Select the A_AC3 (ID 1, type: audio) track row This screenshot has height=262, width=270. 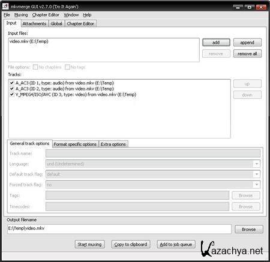coord(65,83)
